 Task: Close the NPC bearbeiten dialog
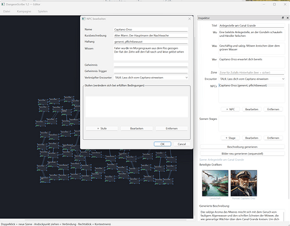(x=189, y=19)
